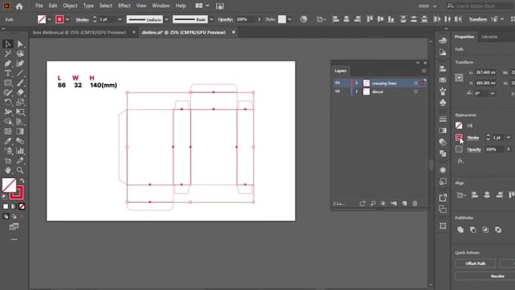Select the Zoom tool

(20, 170)
